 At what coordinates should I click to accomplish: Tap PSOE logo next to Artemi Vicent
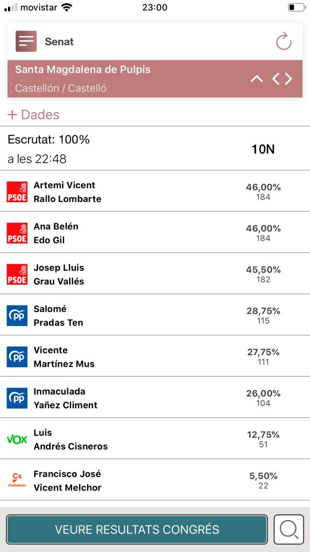[x=17, y=192]
